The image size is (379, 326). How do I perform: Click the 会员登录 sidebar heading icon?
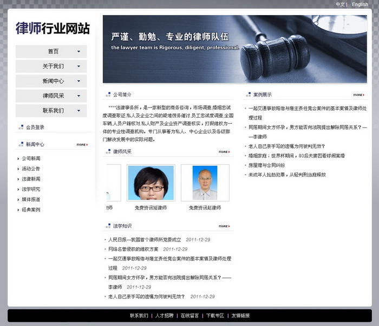(x=21, y=127)
